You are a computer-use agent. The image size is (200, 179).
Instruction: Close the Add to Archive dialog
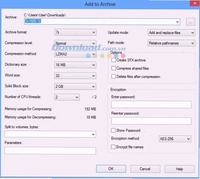pos(195,3)
